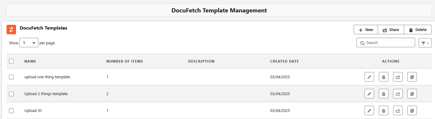Click the Share button in header
Image resolution: width=435 pixels, height=119 pixels.
[x=391, y=30]
